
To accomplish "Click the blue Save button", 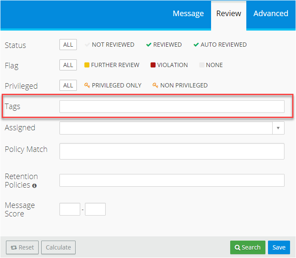I will pos(279,247).
